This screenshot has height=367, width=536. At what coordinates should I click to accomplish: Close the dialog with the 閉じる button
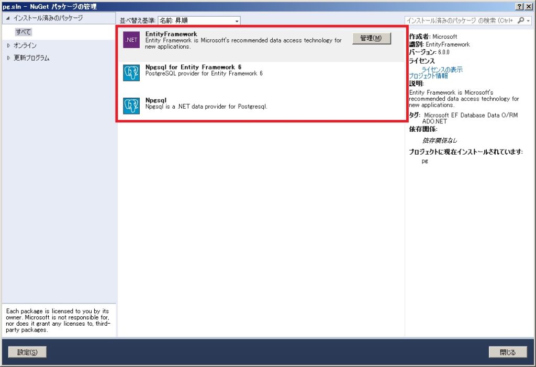click(508, 351)
